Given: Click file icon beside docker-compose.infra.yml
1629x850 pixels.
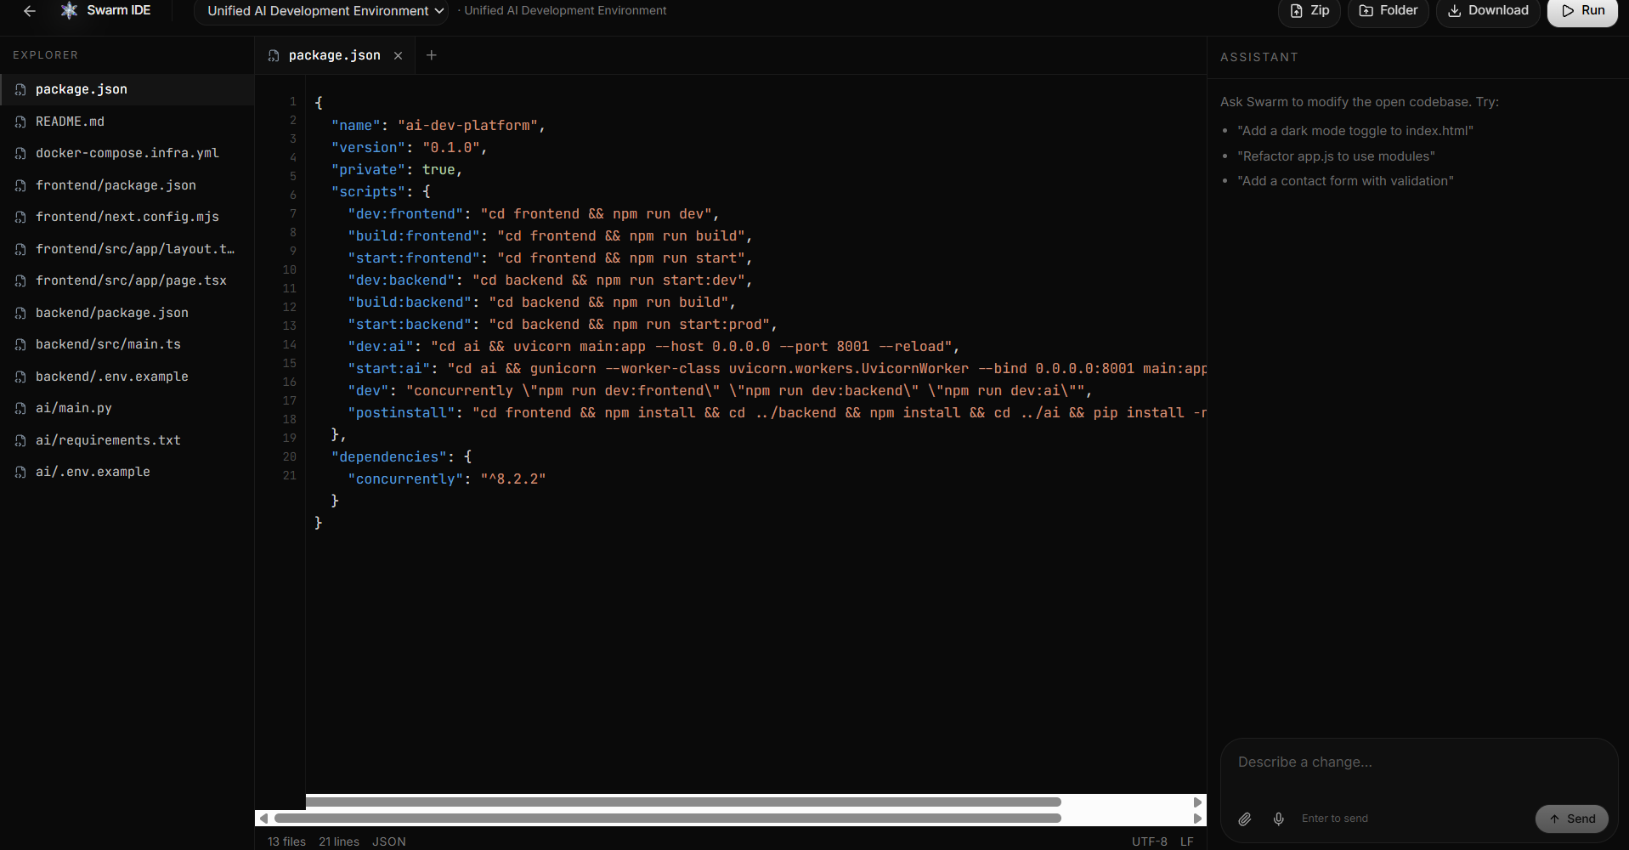Looking at the screenshot, I should click(x=20, y=153).
